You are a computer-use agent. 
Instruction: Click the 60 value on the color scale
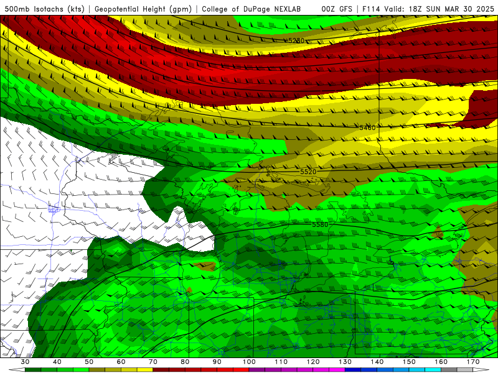[x=121, y=362]
